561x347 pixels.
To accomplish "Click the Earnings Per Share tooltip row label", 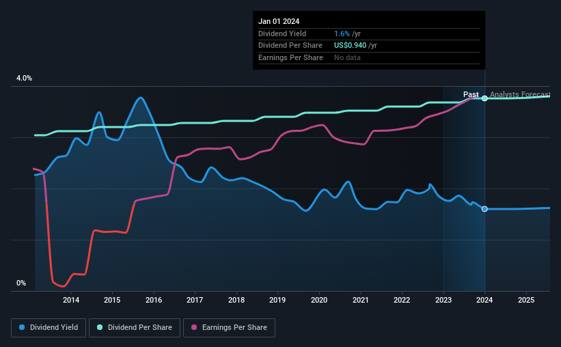I will (x=290, y=57).
